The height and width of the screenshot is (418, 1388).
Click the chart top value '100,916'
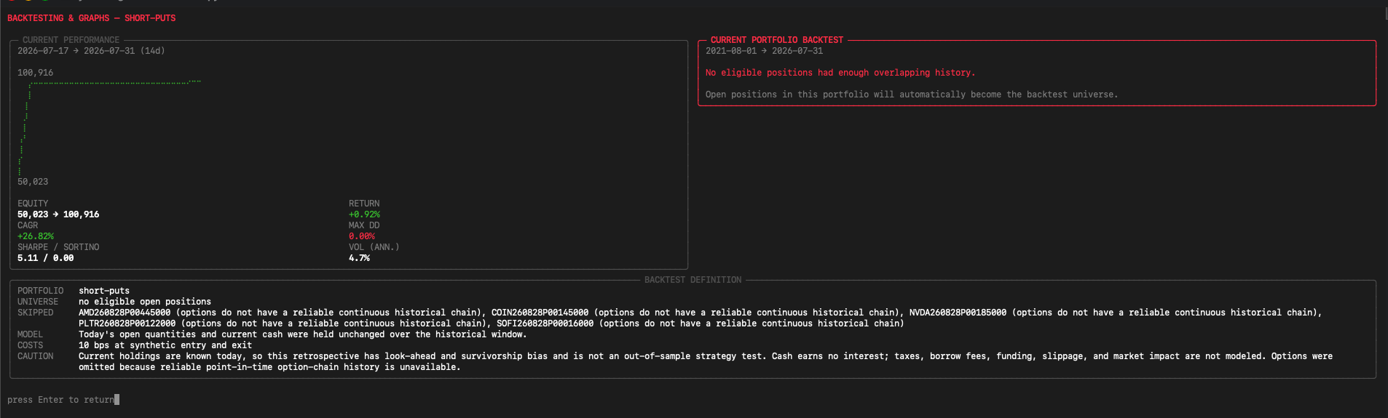[36, 73]
